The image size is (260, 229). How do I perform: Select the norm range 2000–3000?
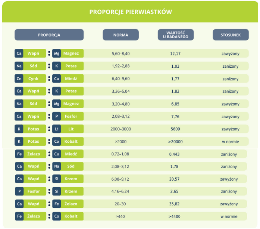pos(121,129)
